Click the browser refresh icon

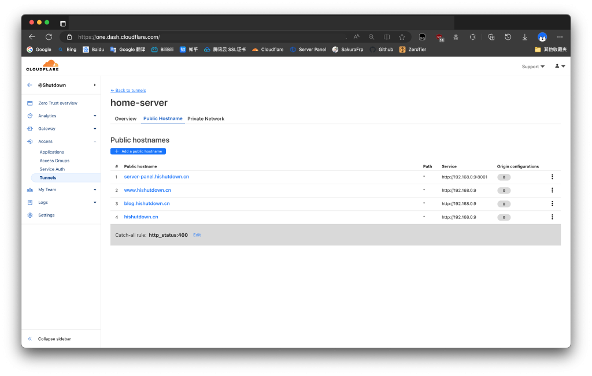click(x=49, y=37)
